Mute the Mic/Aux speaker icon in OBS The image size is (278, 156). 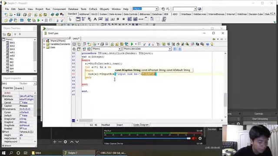(194, 139)
